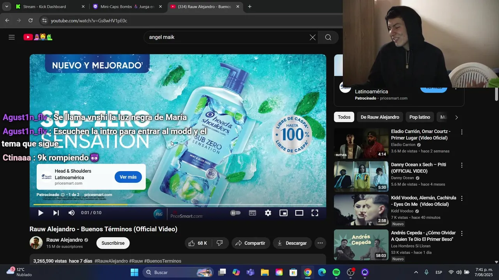
Task: Open File Explorer from the taskbar
Action: coord(265,272)
